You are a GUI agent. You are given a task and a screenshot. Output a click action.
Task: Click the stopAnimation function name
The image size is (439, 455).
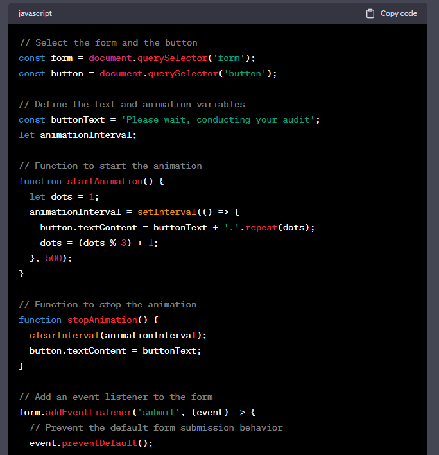coord(102,320)
